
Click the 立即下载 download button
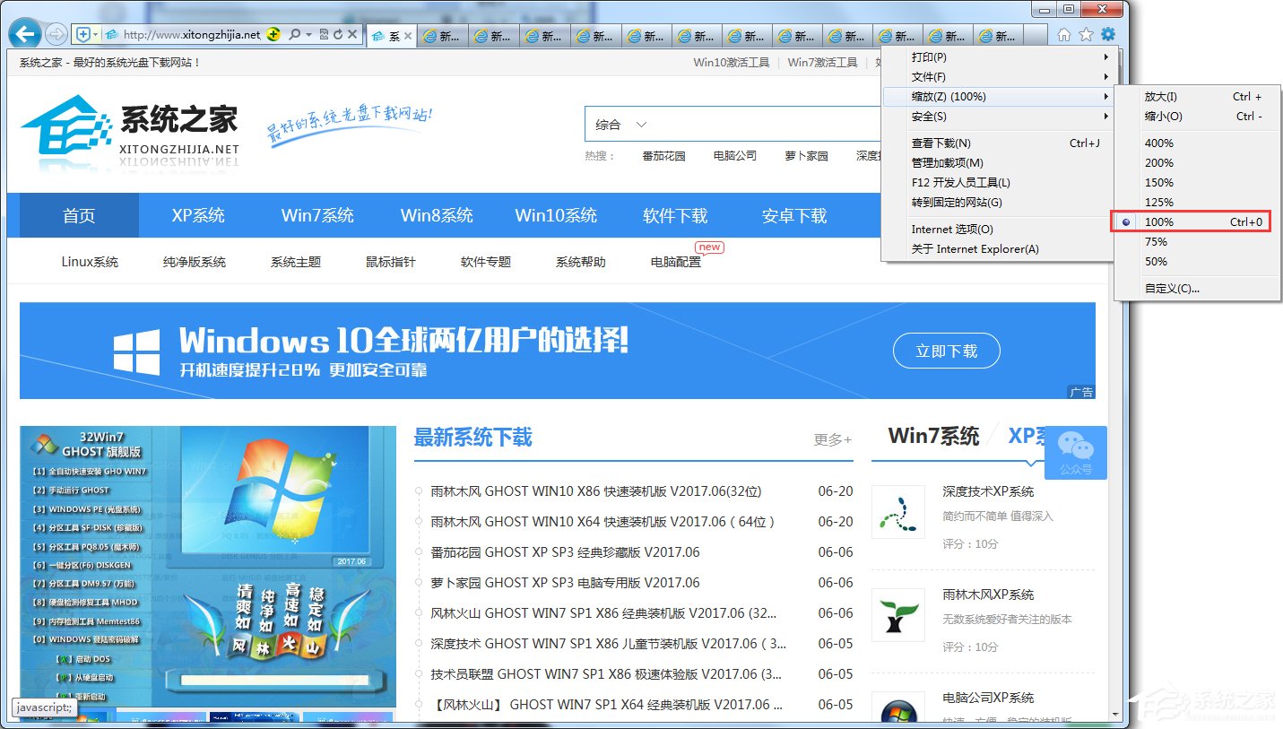[x=946, y=351]
